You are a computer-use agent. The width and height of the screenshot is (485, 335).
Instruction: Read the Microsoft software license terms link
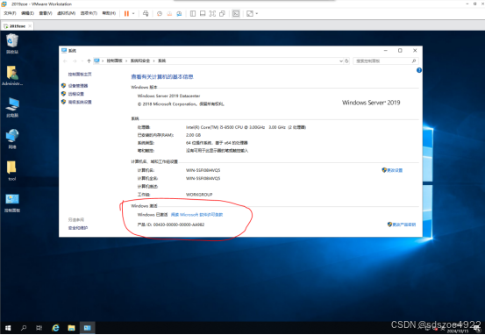196,215
